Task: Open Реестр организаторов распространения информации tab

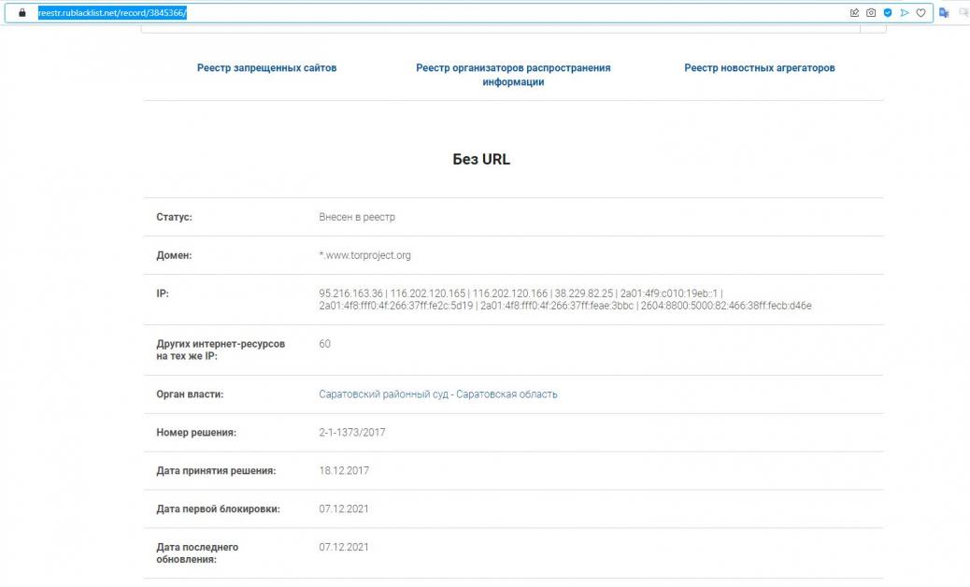Action: 513,75
